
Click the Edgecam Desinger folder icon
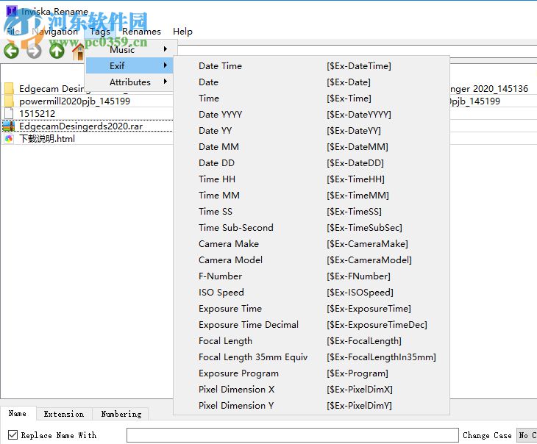tap(9, 89)
